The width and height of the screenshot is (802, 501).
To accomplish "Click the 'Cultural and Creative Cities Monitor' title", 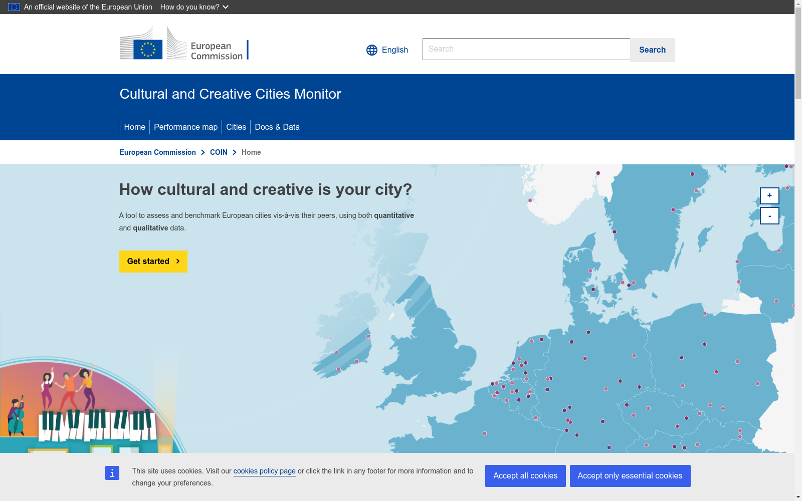I will tap(231, 94).
